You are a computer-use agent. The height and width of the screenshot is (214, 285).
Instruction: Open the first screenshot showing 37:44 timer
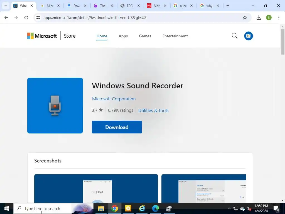[x=96, y=188]
